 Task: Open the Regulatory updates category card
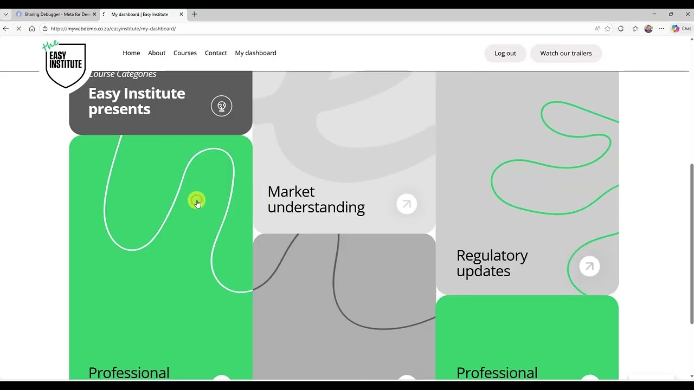[x=527, y=183]
